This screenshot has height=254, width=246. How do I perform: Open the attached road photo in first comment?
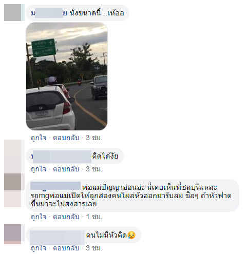67,76
